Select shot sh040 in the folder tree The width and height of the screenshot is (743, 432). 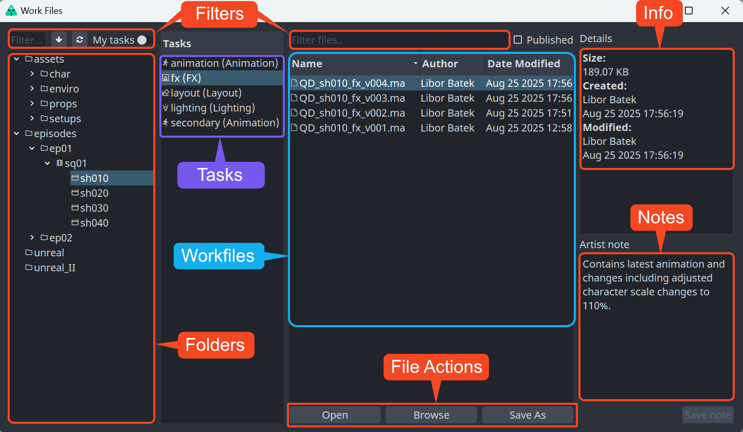point(94,223)
